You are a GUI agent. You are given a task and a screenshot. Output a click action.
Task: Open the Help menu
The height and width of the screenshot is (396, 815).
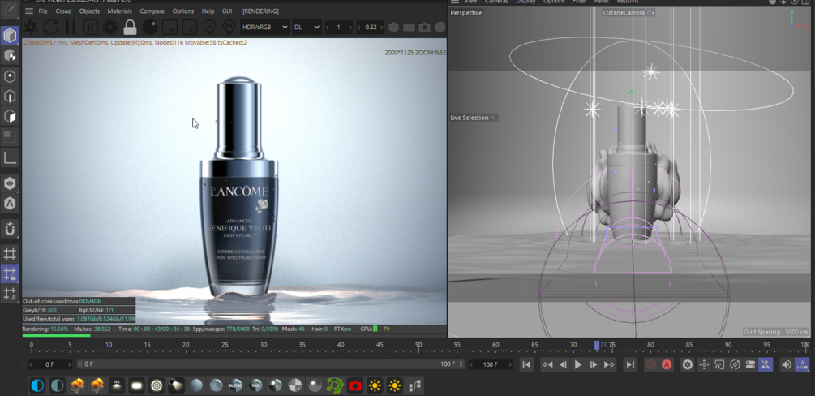[208, 11]
